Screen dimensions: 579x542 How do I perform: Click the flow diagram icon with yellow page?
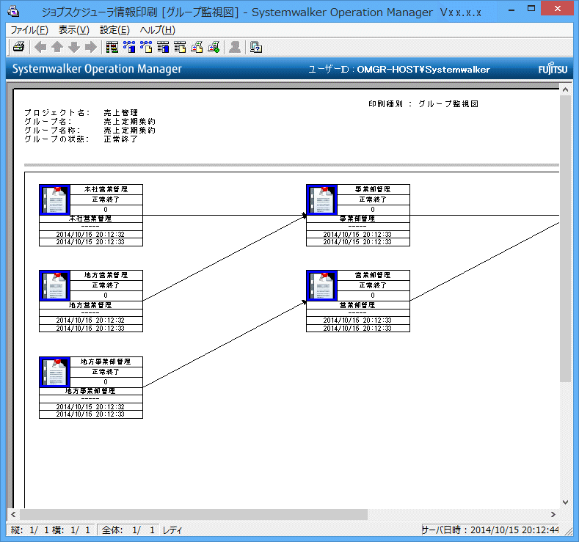pos(146,47)
